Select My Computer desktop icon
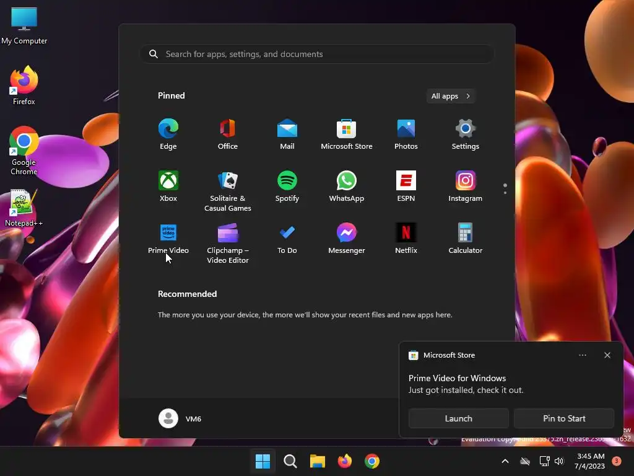The image size is (634, 476). pyautogui.click(x=24, y=25)
